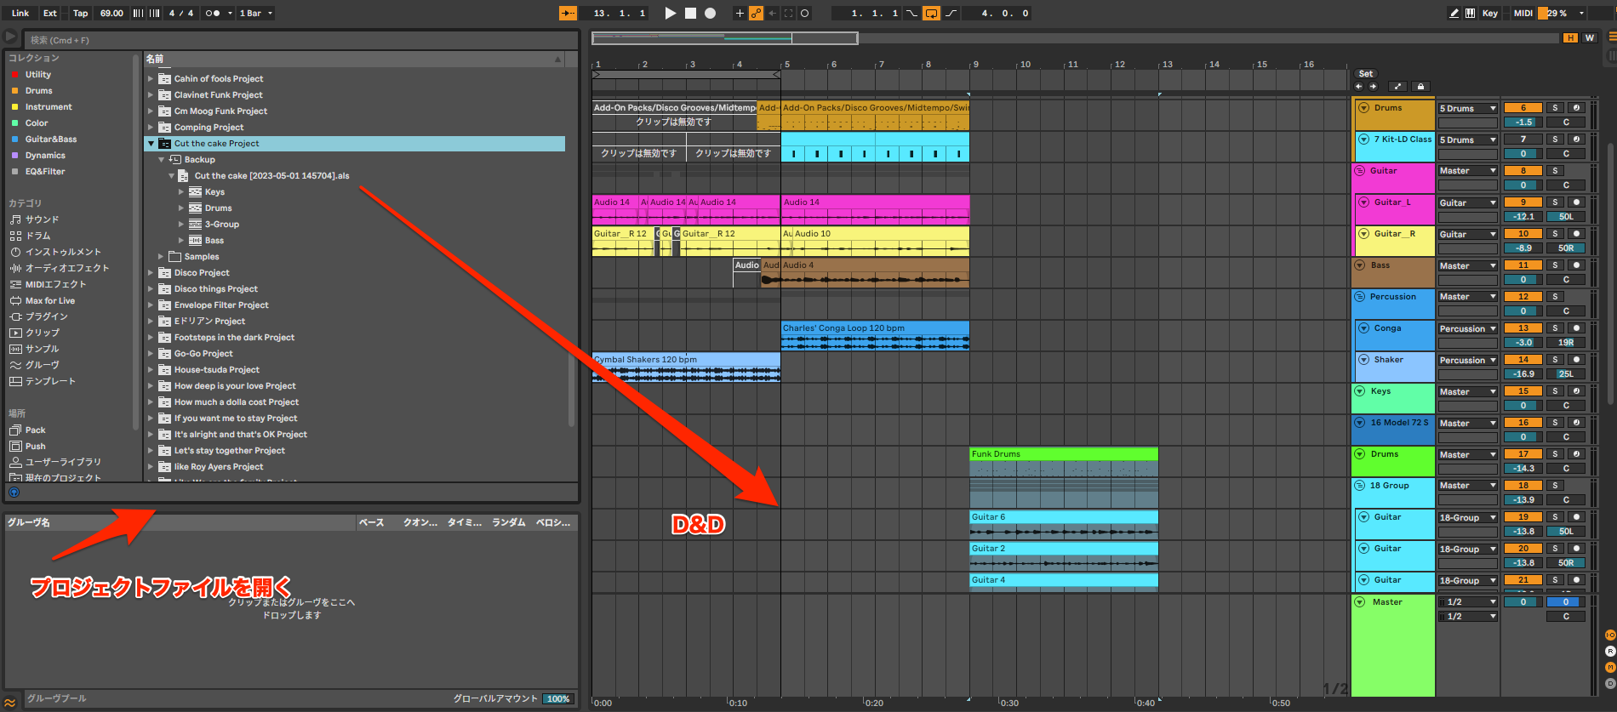Toggle track activator 11 for Bass
Screen dimensions: 1617x712
(x=1523, y=265)
